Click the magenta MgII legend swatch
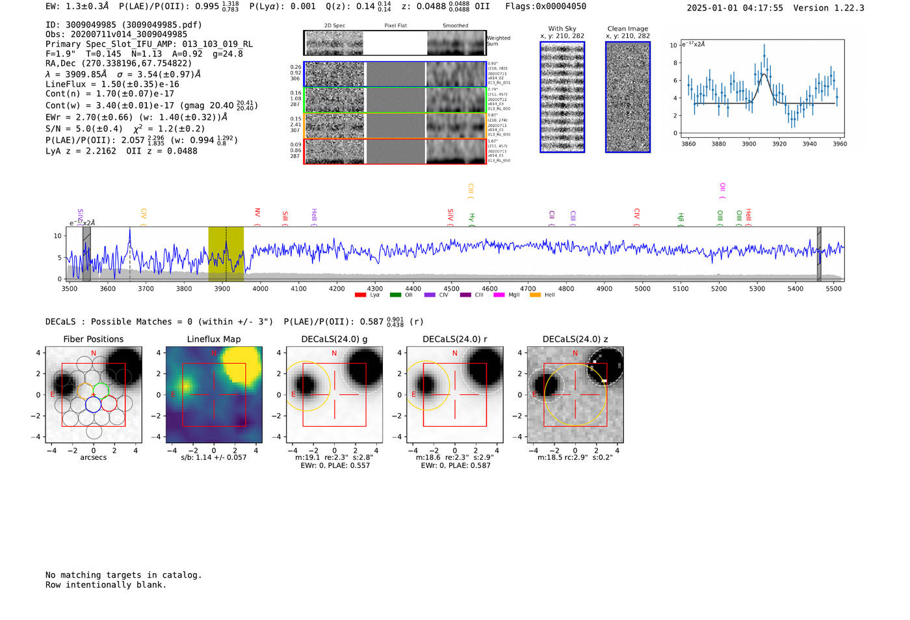This screenshot has height=620, width=910. tap(499, 295)
